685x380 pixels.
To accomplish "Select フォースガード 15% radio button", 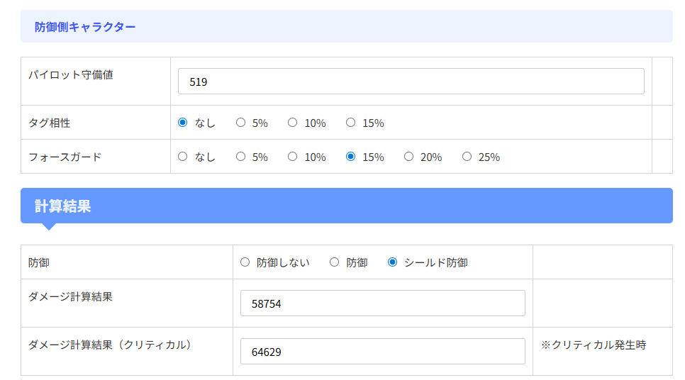I will click(x=350, y=157).
